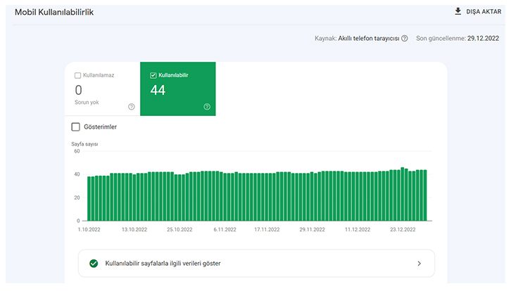Select the green Kullanılabilir card showing 44
The height and width of the screenshot is (291, 511).
[x=177, y=89]
